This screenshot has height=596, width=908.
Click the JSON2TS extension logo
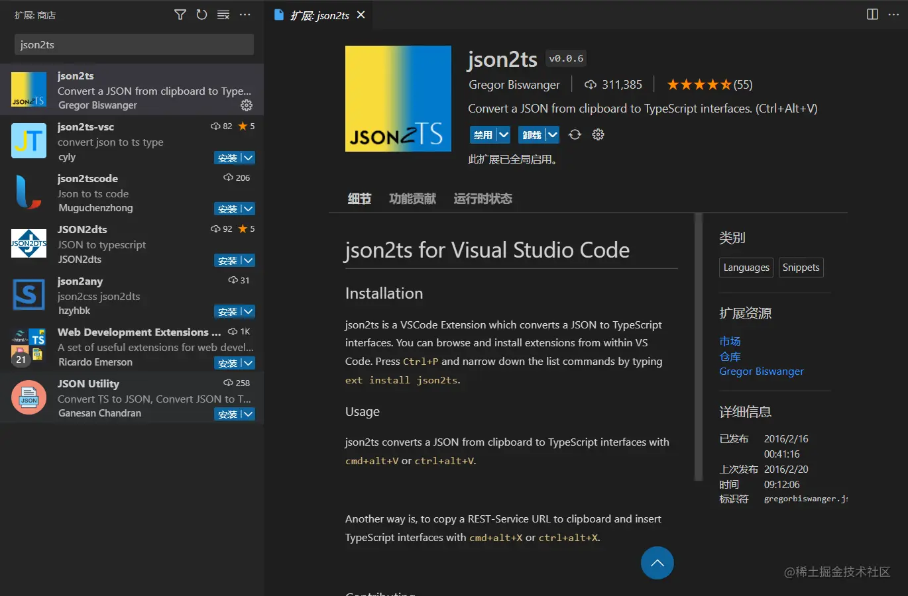coord(398,98)
